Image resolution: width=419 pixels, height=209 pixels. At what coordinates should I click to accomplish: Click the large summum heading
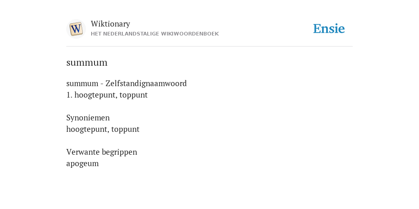coord(87,62)
